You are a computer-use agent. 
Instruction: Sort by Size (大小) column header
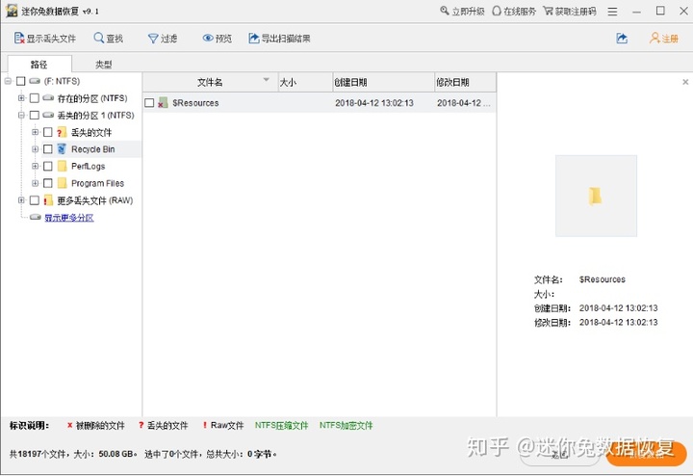point(304,82)
